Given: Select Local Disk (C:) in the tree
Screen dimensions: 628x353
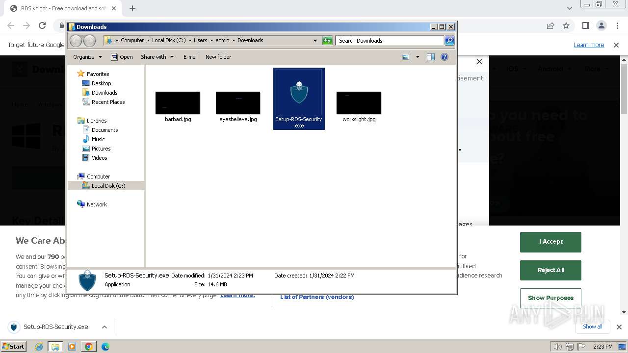Looking at the screenshot, I should pos(108,186).
